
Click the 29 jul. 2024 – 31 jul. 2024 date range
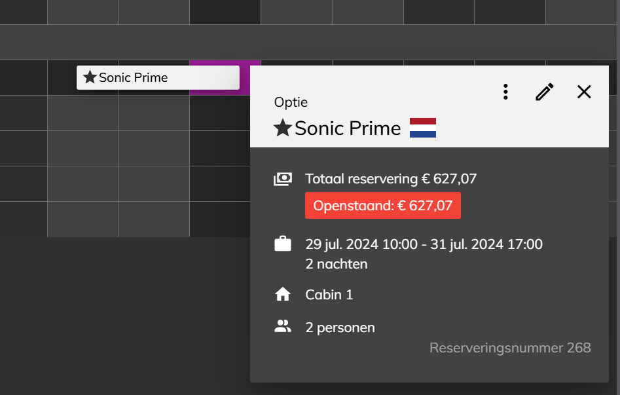click(x=424, y=244)
